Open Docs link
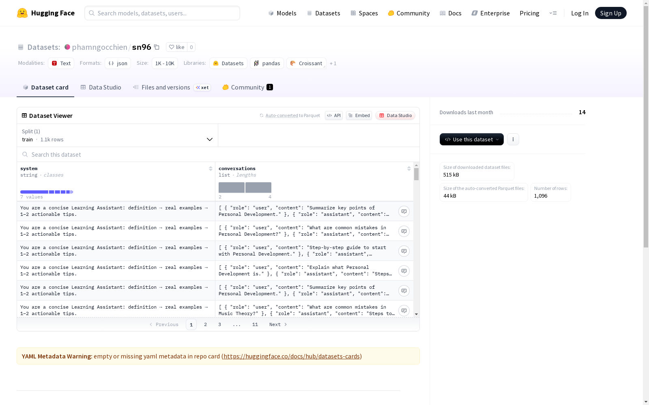The image size is (649, 405). (x=450, y=13)
